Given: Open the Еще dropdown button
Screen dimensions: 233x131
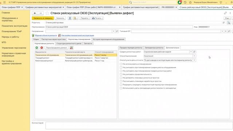Looking at the screenshot, I should tap(228, 18).
